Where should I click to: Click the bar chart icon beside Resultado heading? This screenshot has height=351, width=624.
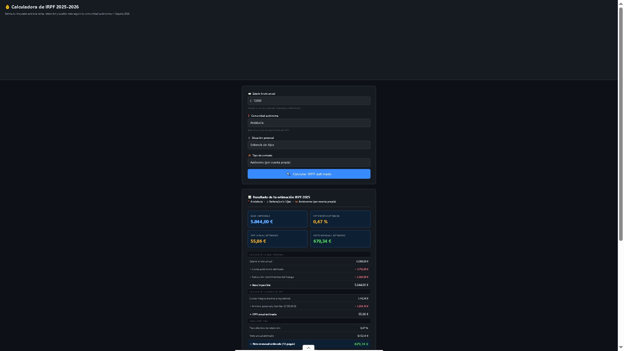[x=250, y=197]
